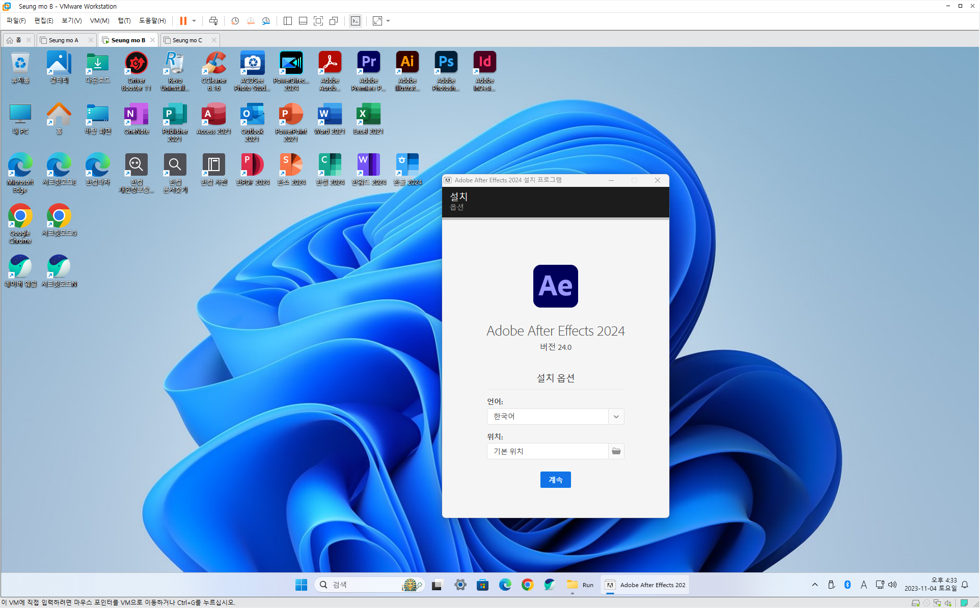Switch to the Seung mo C tab

[x=187, y=40]
